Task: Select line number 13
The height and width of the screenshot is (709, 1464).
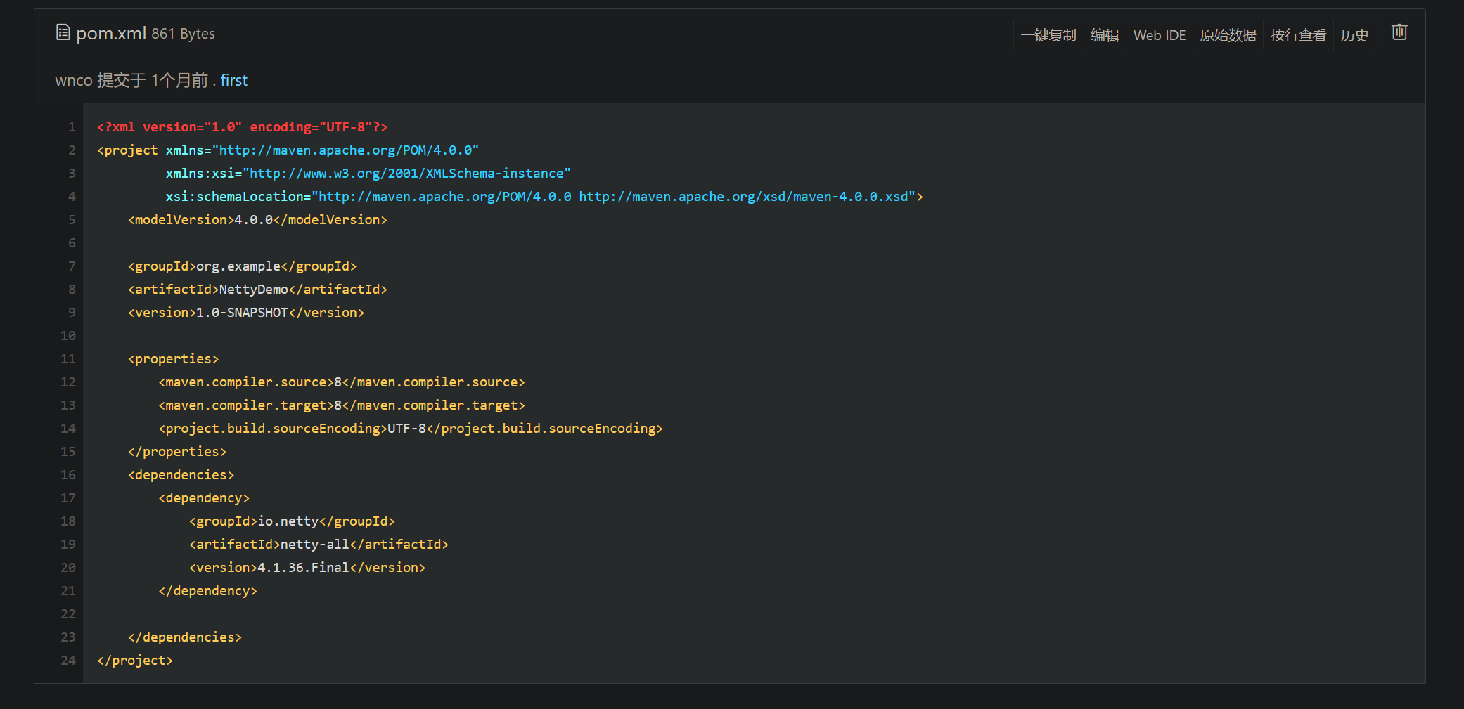Action: point(68,405)
